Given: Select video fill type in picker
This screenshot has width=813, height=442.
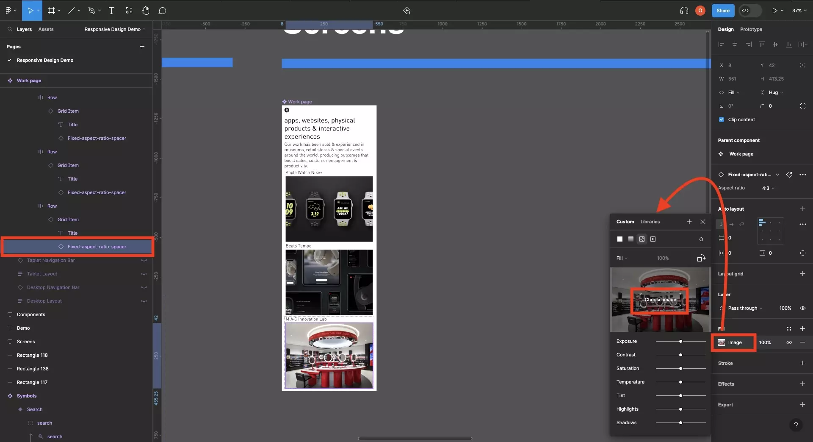Looking at the screenshot, I should (x=653, y=239).
